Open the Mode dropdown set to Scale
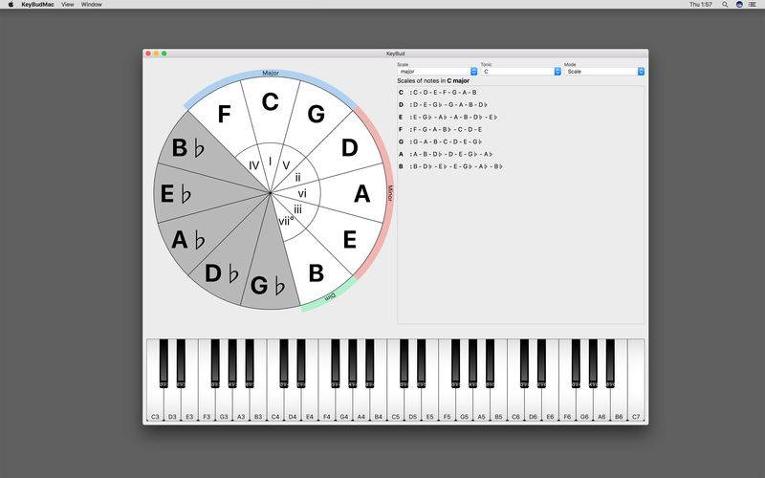The height and width of the screenshot is (478, 765). 603,72
